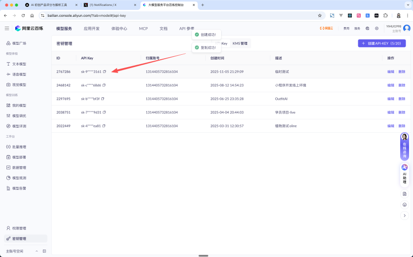Copy the API key sk-b****bf3f
The width and height of the screenshot is (413, 257).
point(103,99)
